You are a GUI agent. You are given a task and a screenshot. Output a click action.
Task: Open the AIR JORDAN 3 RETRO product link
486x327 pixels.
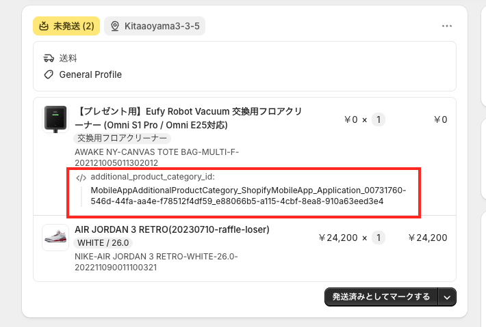(172, 229)
